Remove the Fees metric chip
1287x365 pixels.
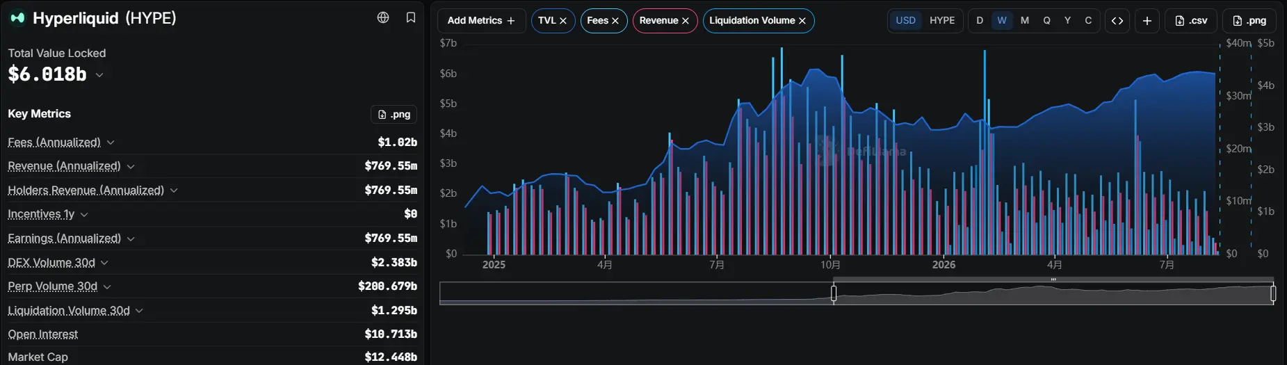point(615,21)
